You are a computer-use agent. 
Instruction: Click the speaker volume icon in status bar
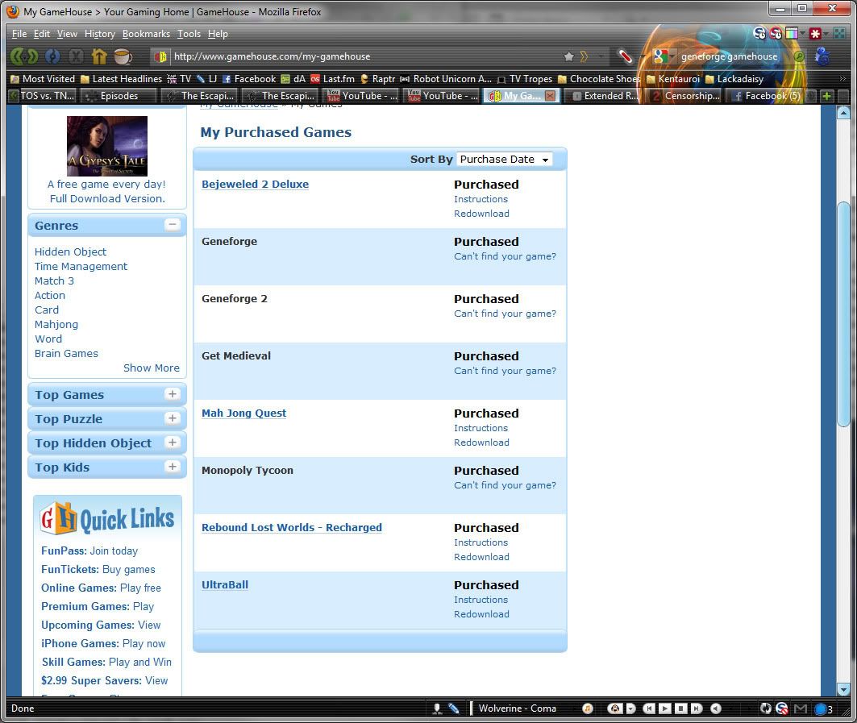pos(715,708)
